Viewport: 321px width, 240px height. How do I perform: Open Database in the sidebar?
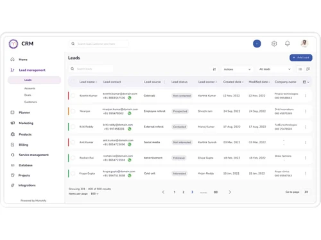(26, 165)
